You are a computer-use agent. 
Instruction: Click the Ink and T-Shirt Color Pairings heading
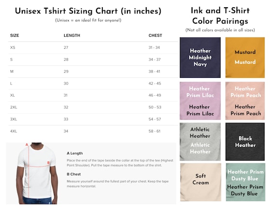click(220, 15)
